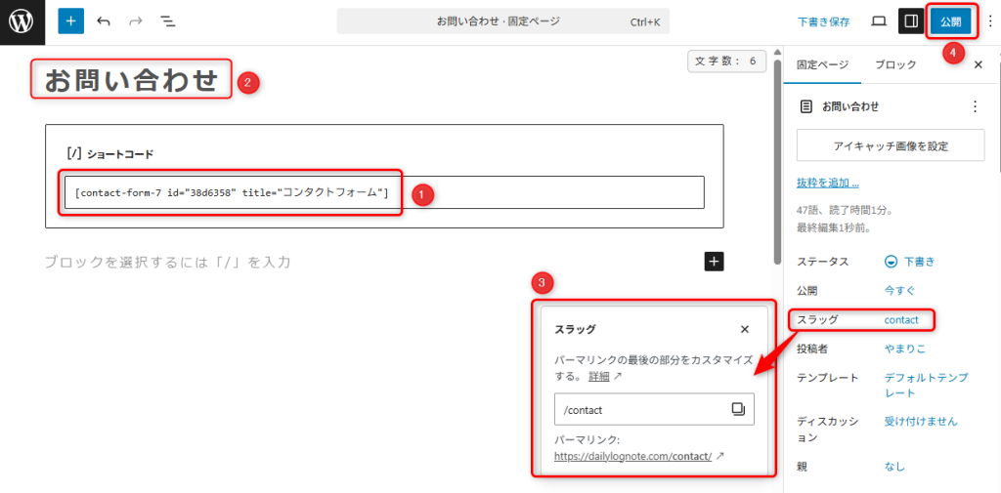Open the dailylognote.com/contact permalink
Screen dimensions: 1001x493
(x=633, y=456)
